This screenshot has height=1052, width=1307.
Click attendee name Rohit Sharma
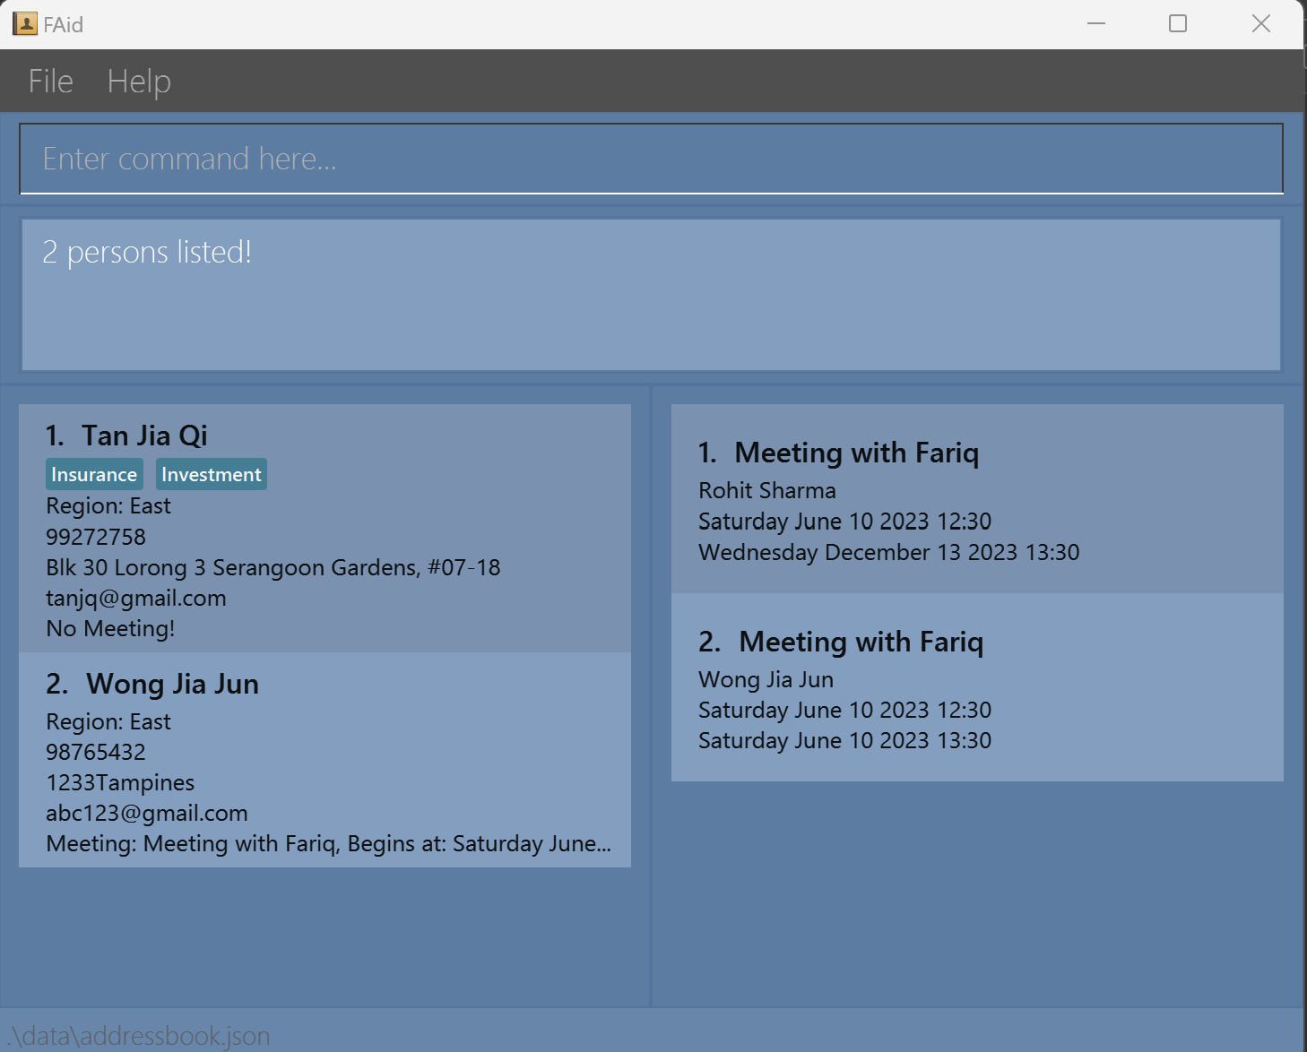tap(767, 490)
